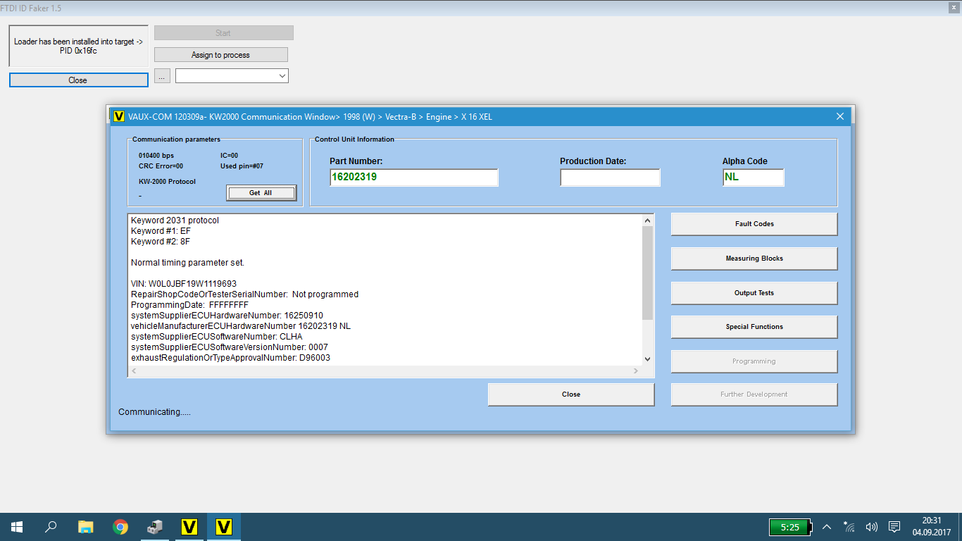The image size is (962, 541).
Task: Select Output Tests
Action: pyautogui.click(x=754, y=293)
